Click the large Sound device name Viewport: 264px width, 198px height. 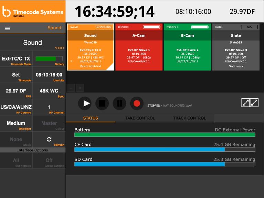[x=33, y=43]
